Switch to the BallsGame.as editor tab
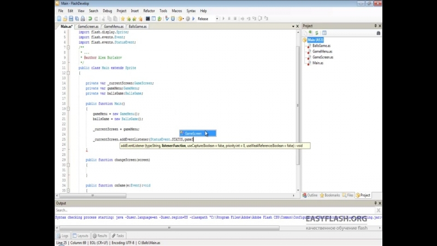This screenshot has height=246, width=437. click(138, 26)
